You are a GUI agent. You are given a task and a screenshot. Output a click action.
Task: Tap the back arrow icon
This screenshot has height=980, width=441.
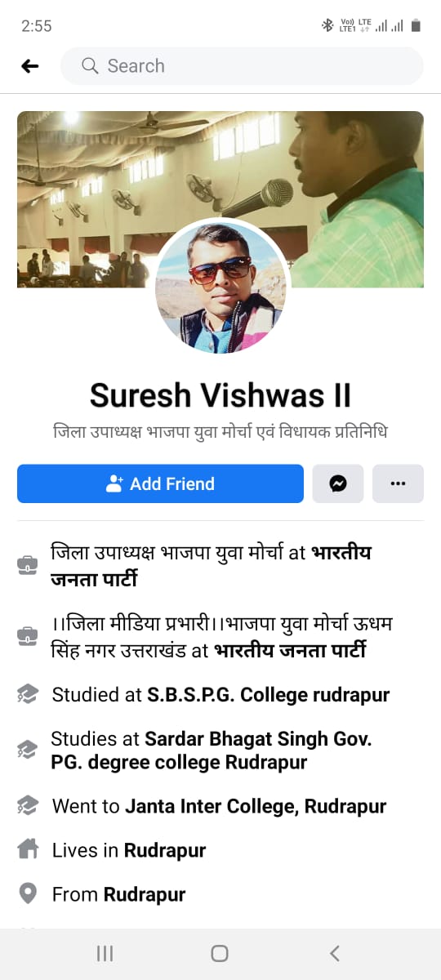(30, 66)
